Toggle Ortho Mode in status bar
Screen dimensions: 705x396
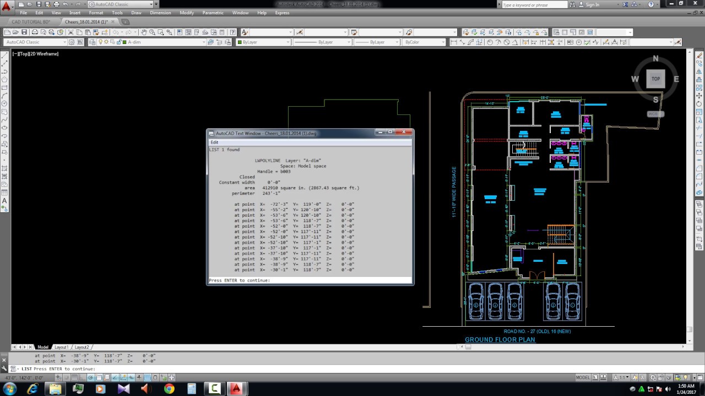(x=83, y=377)
